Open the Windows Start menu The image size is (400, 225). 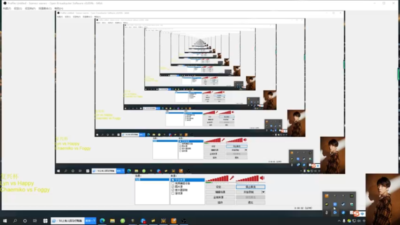coord(5,220)
